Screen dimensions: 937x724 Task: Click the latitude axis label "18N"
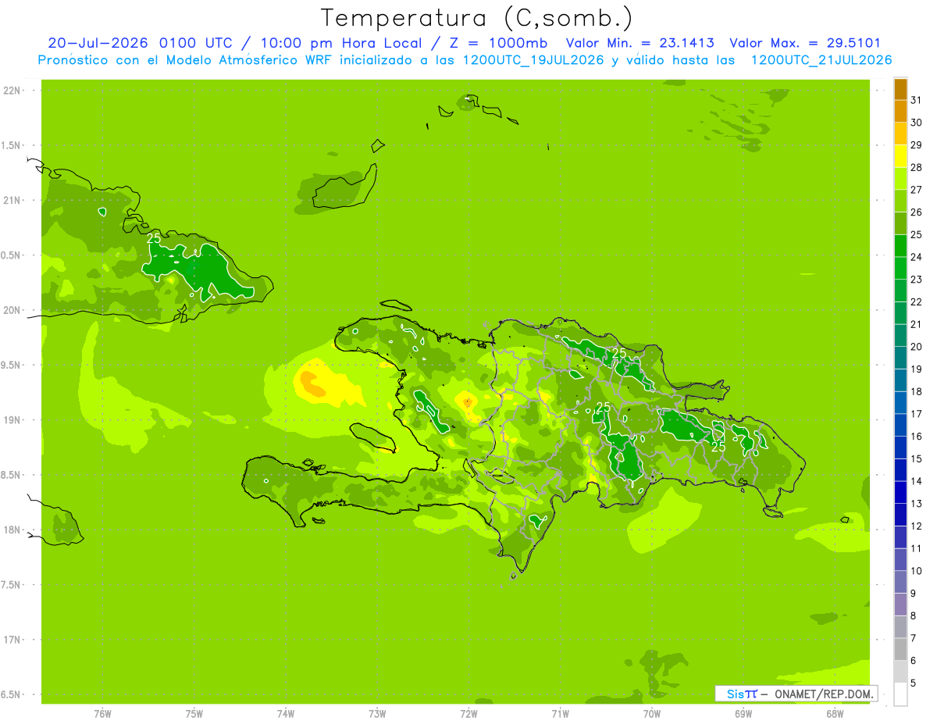tap(12, 530)
